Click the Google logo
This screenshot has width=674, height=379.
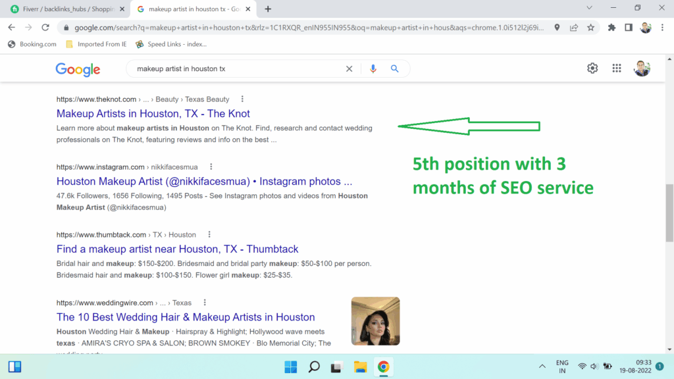(x=78, y=69)
